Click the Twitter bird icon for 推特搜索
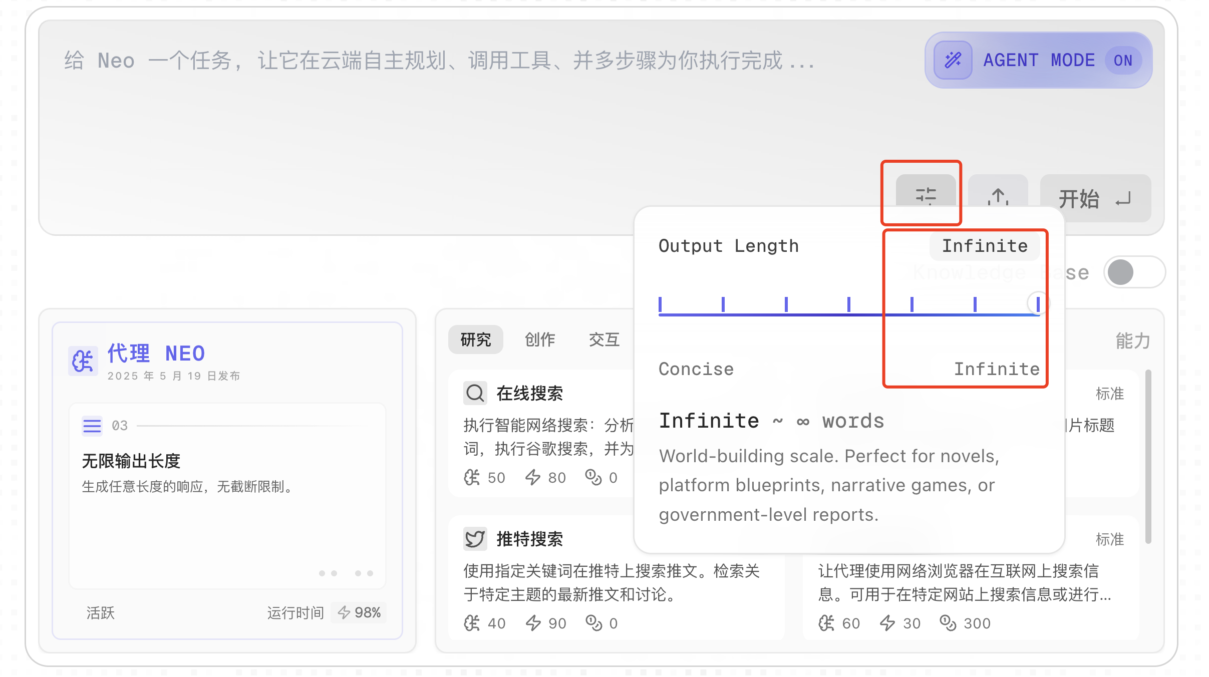1209x677 pixels. [x=474, y=539]
